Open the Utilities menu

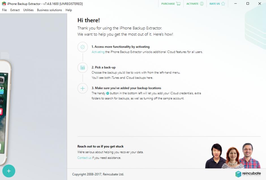pos(28,10)
